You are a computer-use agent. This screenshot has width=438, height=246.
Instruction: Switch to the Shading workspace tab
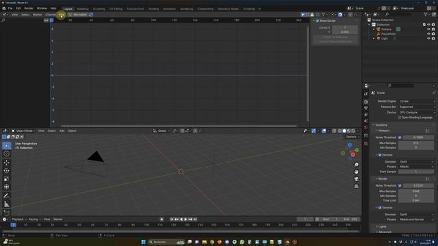(x=153, y=9)
